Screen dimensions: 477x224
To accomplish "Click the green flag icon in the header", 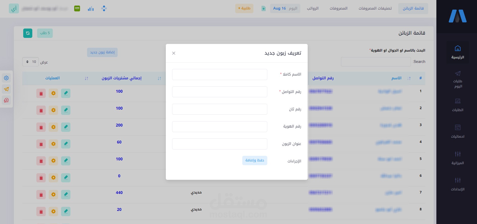I will [x=77, y=8].
